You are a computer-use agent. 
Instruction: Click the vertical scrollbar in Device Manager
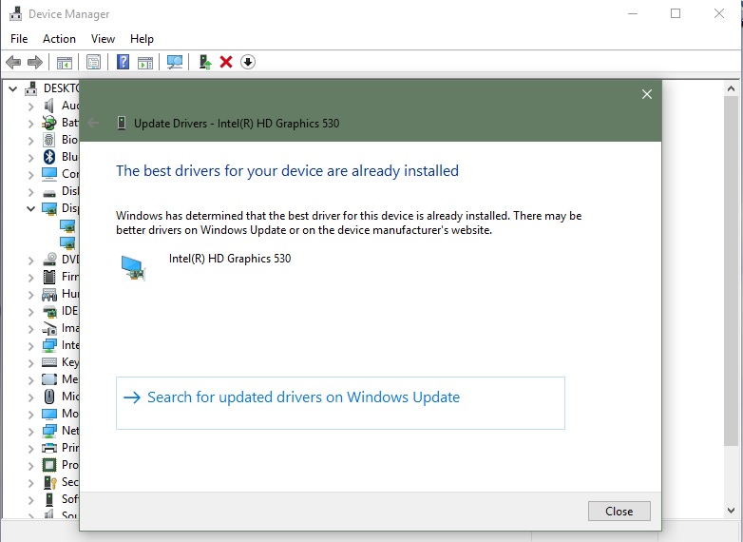731,285
